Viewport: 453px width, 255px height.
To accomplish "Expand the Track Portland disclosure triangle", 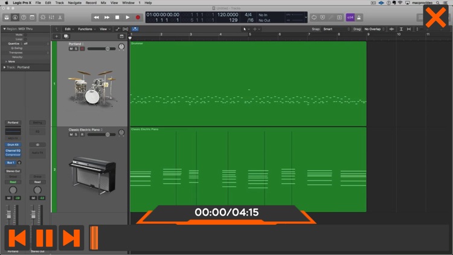I will click(x=4, y=67).
